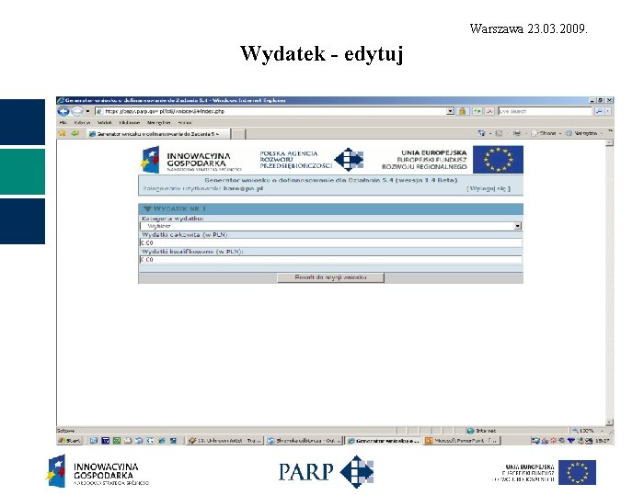This screenshot has width=644, height=495.
Task: Go forward with the browser Forward arrow
Action: click(77, 111)
